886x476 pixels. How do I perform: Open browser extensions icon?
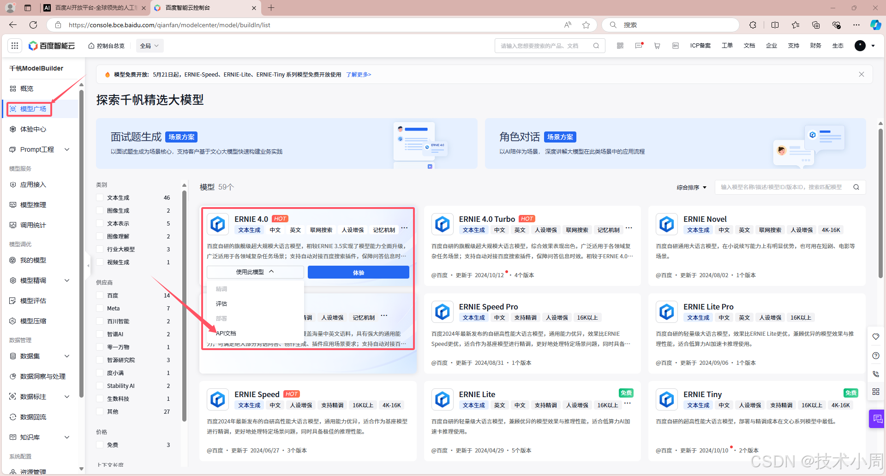point(753,25)
